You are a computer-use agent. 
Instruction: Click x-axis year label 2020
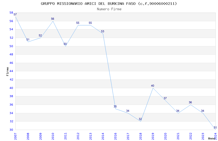click(165, 136)
